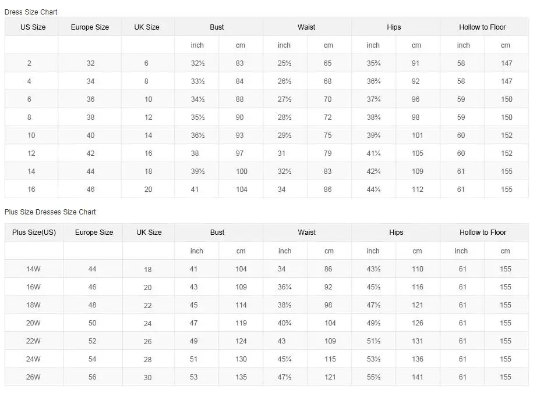This screenshot has height=397, width=537.
Task: Click UK size 30 cell
Action: click(x=148, y=378)
